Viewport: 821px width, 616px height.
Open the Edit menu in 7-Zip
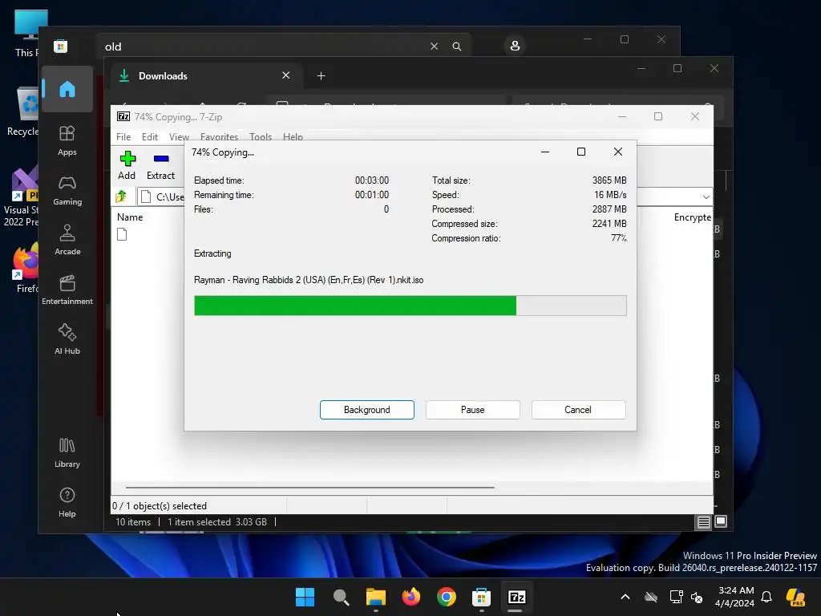tap(150, 136)
